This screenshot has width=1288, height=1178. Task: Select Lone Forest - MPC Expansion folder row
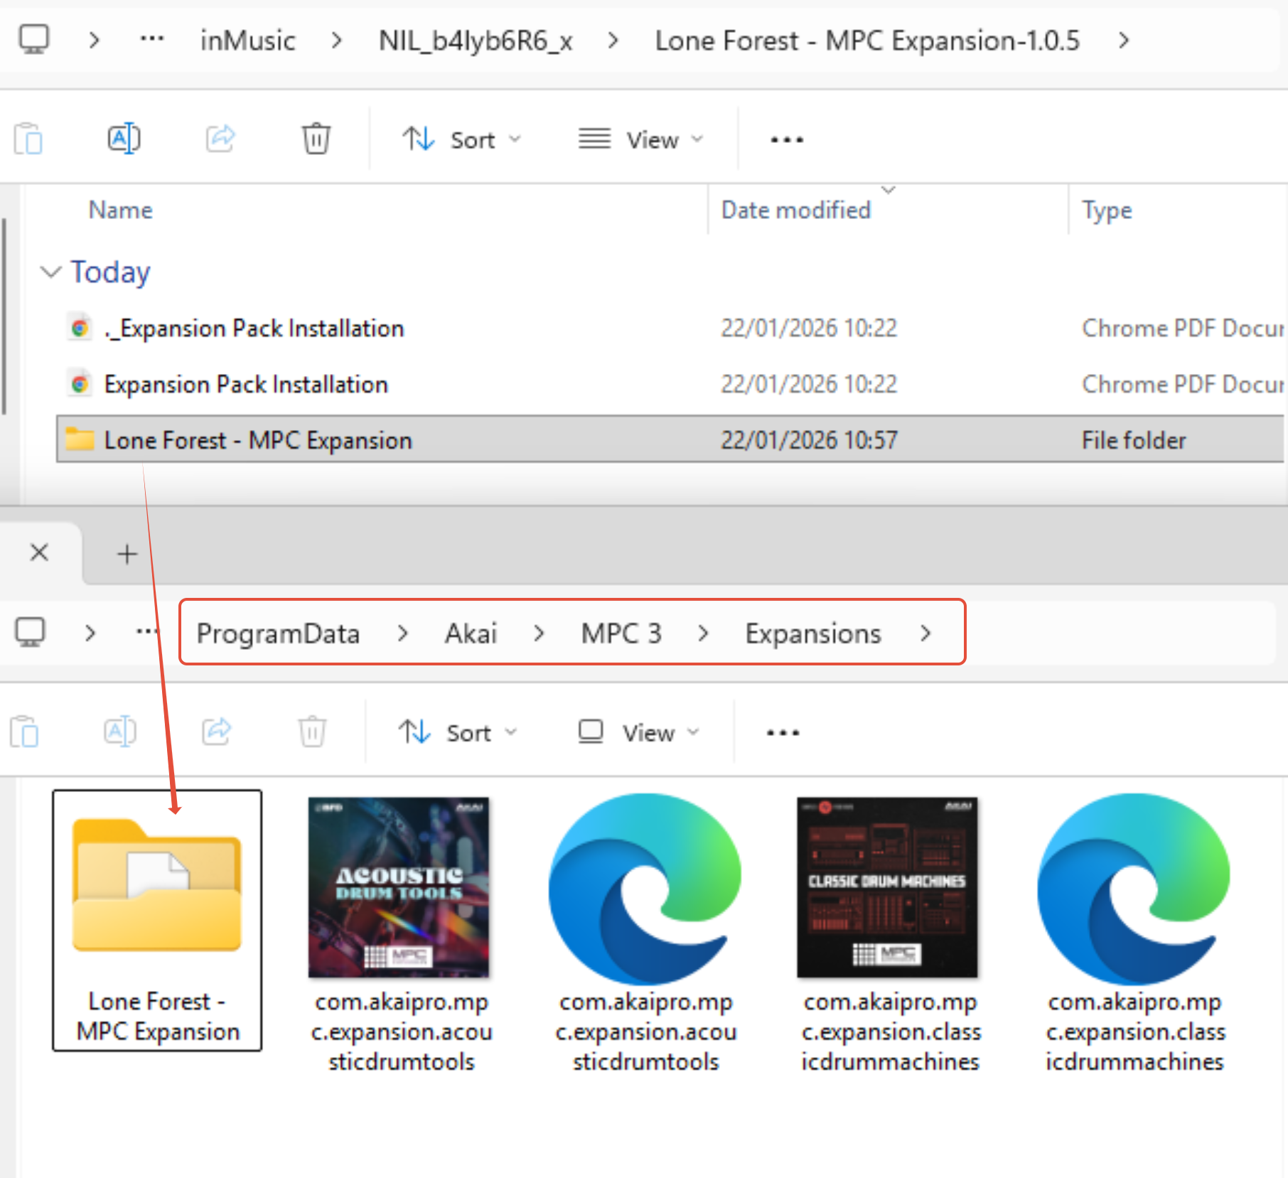point(670,440)
